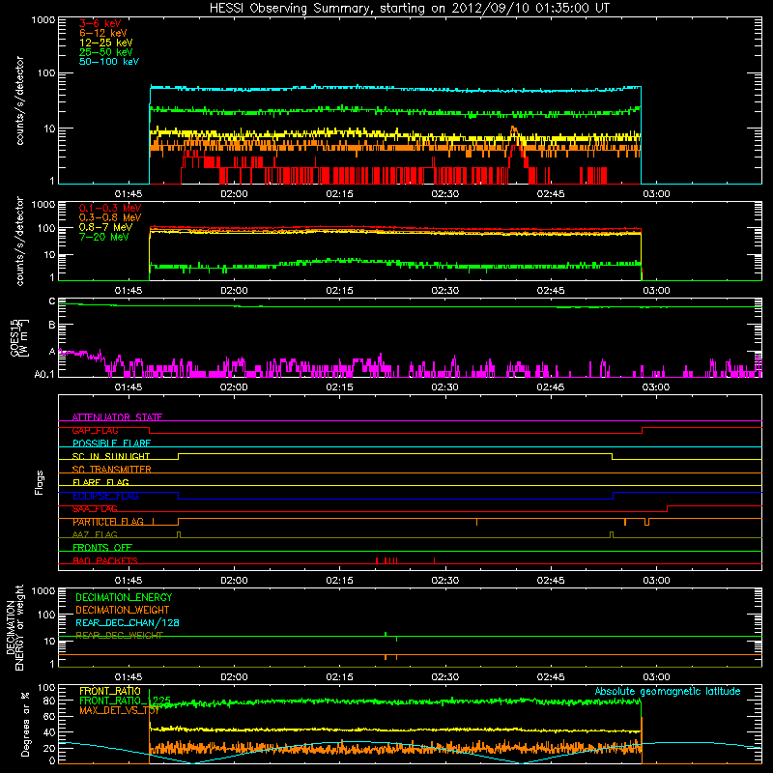The image size is (773, 773).
Task: Click the SAA_FLAG step up after 03:00
Action: [668, 509]
